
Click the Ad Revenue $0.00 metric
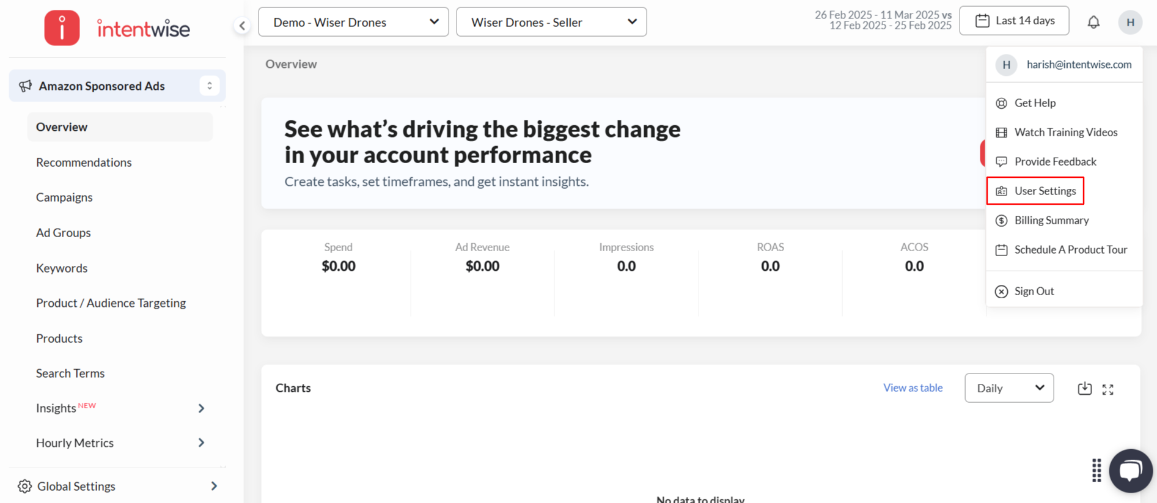tap(482, 257)
